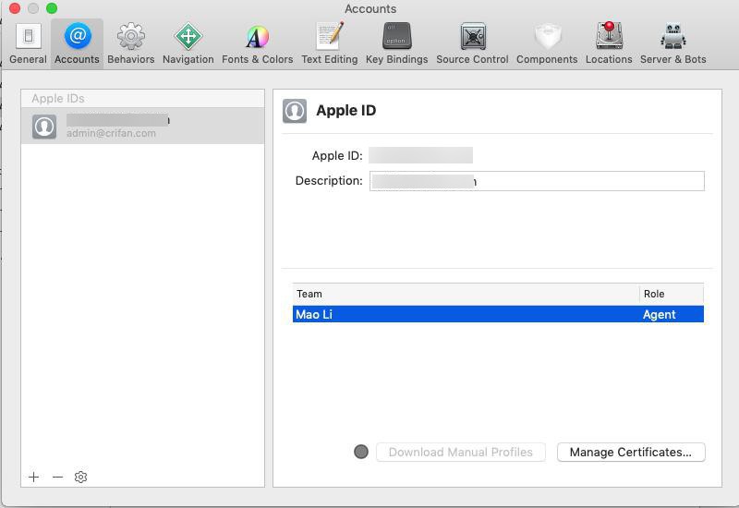The image size is (739, 508).
Task: Open the Navigation preferences pane
Action: point(188,43)
